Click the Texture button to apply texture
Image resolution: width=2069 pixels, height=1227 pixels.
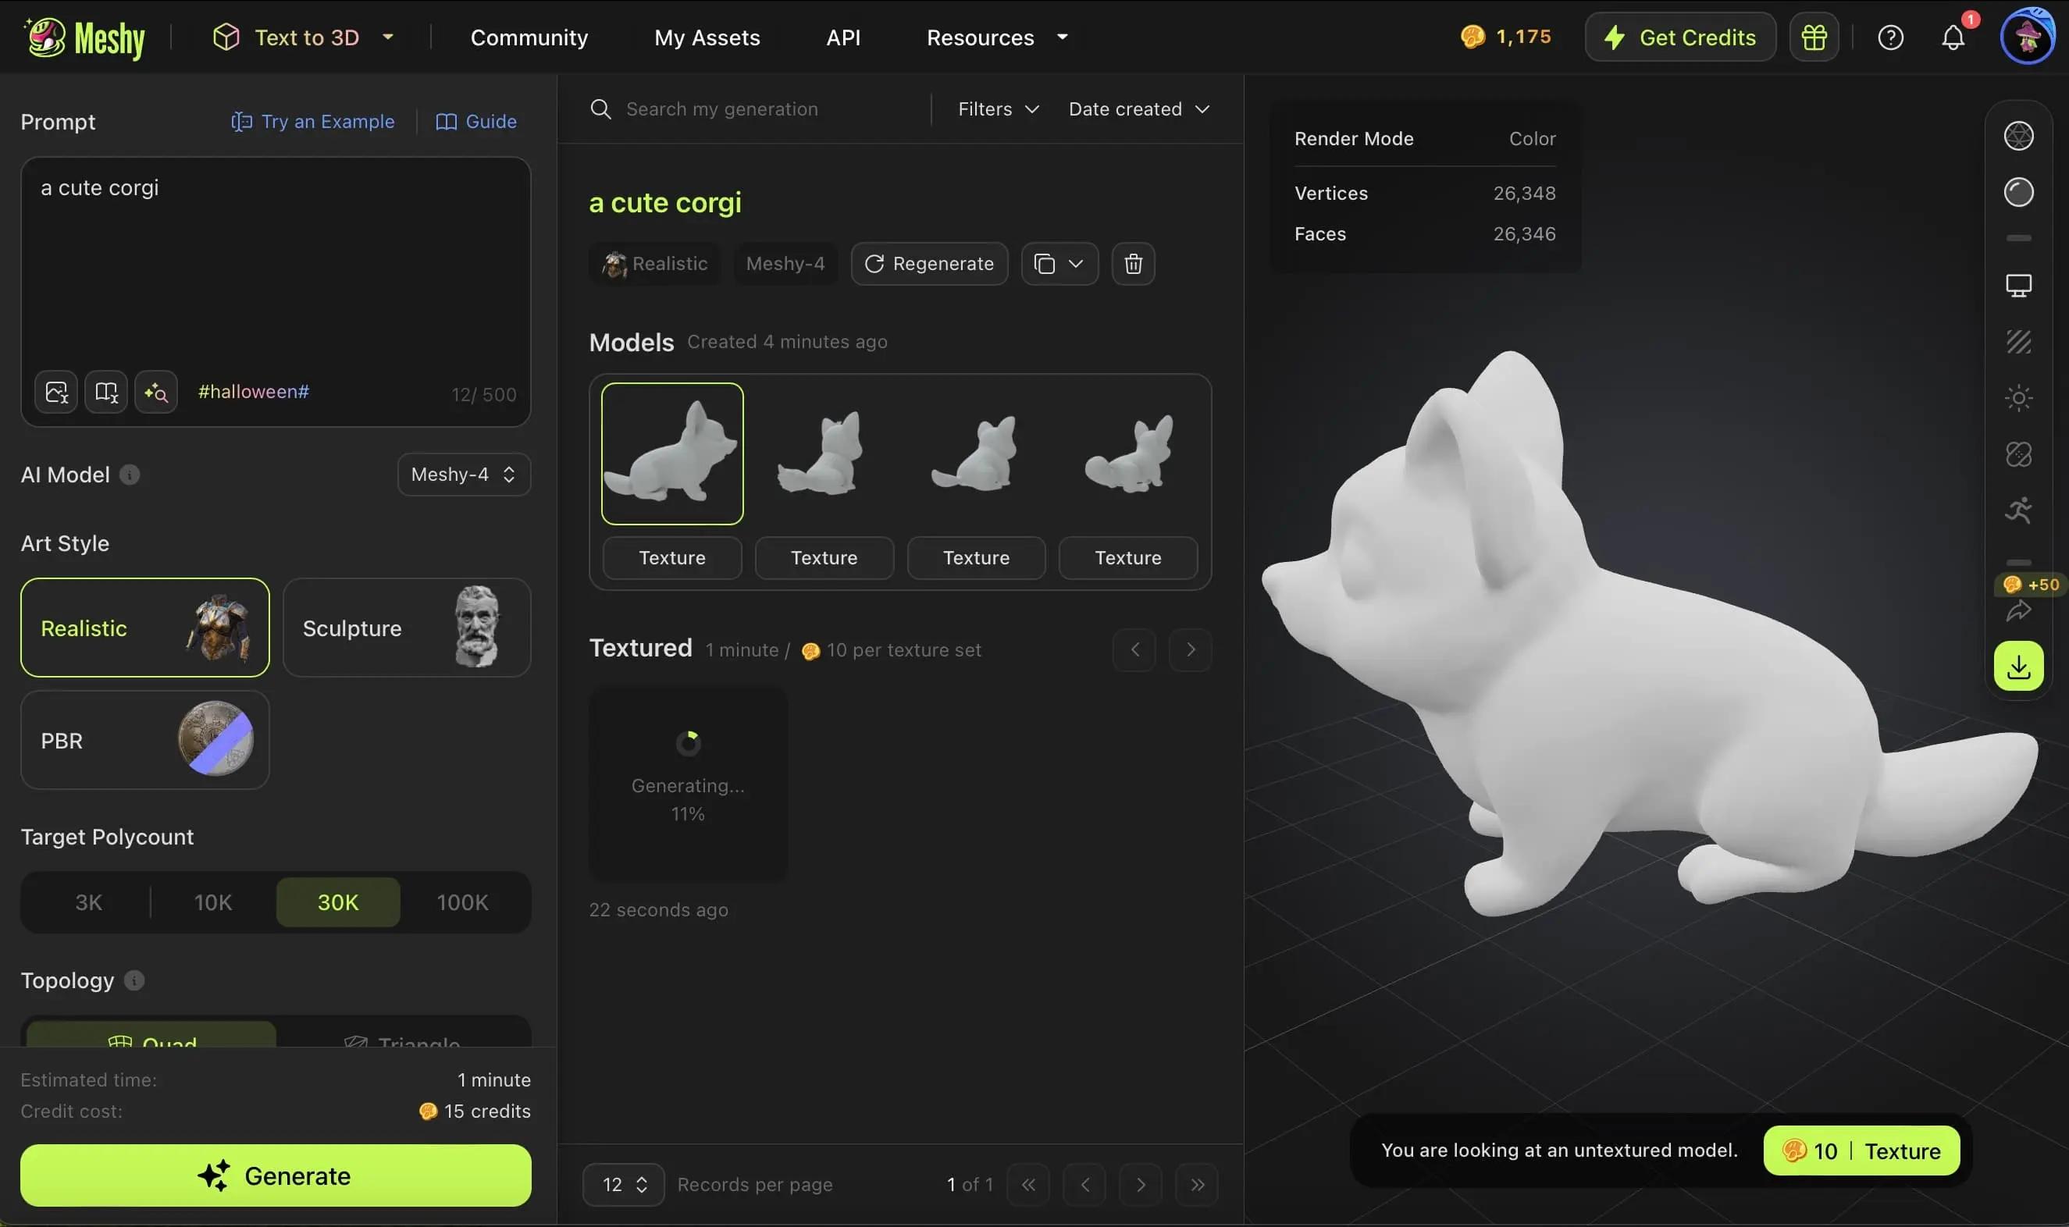(x=1863, y=1150)
